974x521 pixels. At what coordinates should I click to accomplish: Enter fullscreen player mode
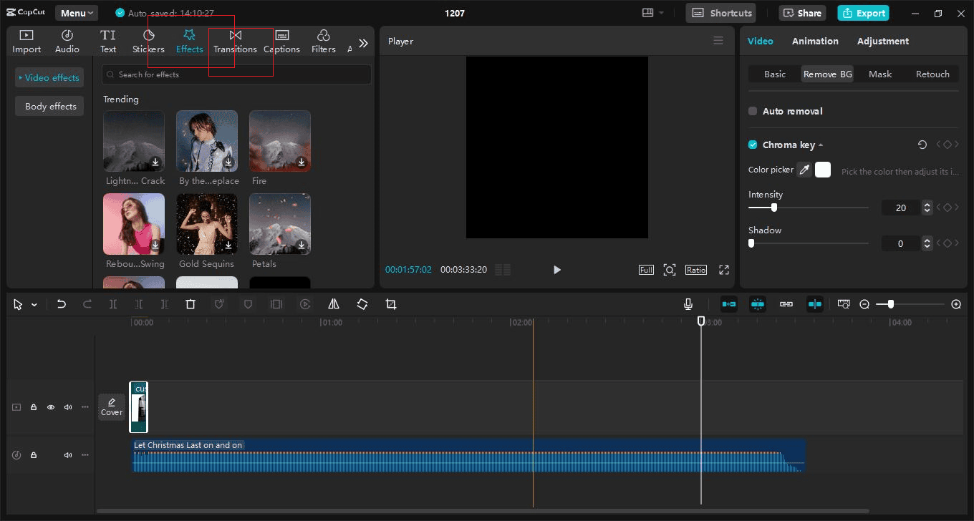pyautogui.click(x=724, y=270)
